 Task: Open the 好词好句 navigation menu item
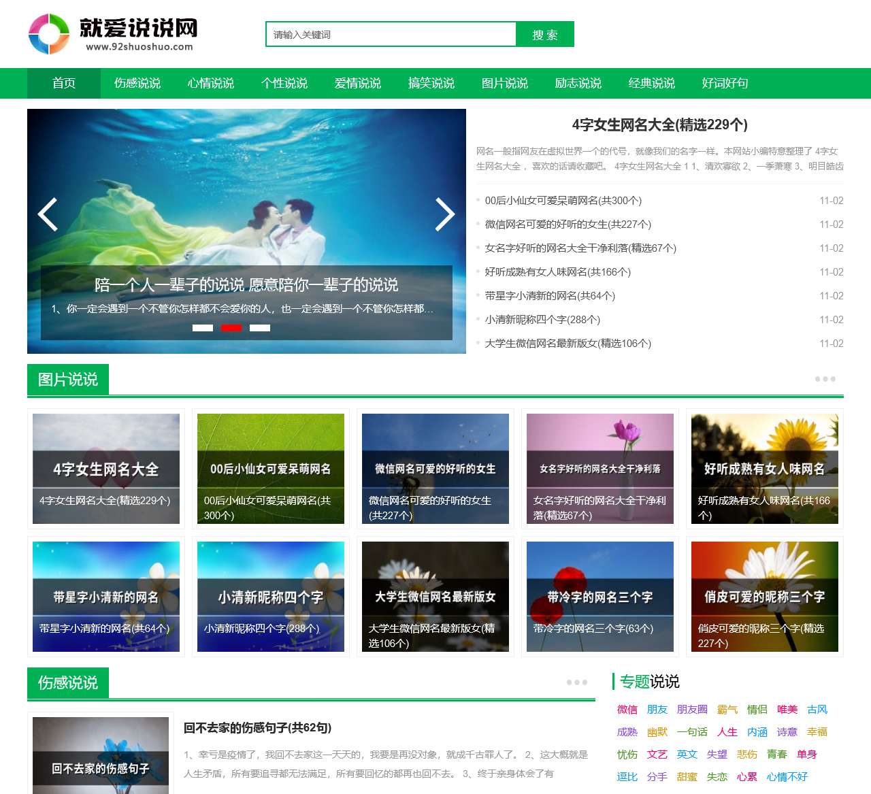coord(725,83)
